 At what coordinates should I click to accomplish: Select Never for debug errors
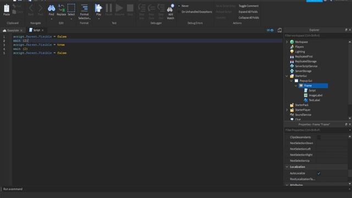click(x=185, y=6)
